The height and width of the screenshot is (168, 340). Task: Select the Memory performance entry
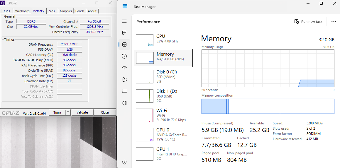tap(163, 58)
